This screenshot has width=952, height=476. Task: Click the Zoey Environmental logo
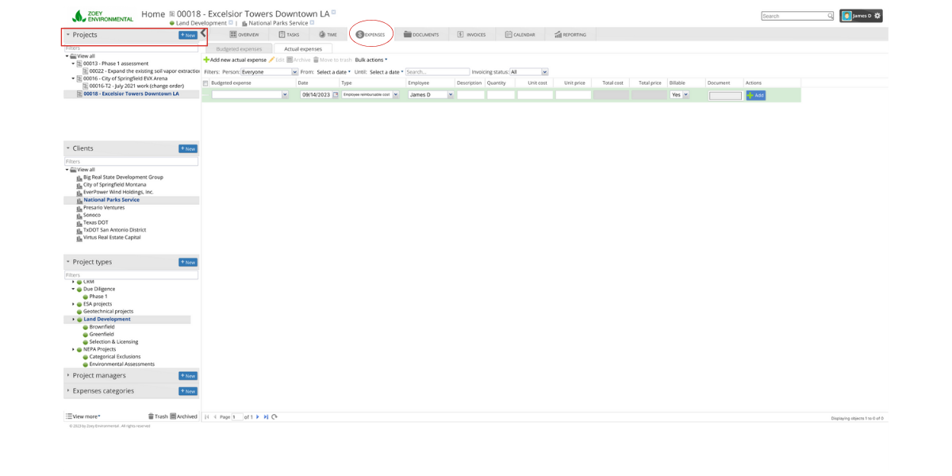[103, 16]
